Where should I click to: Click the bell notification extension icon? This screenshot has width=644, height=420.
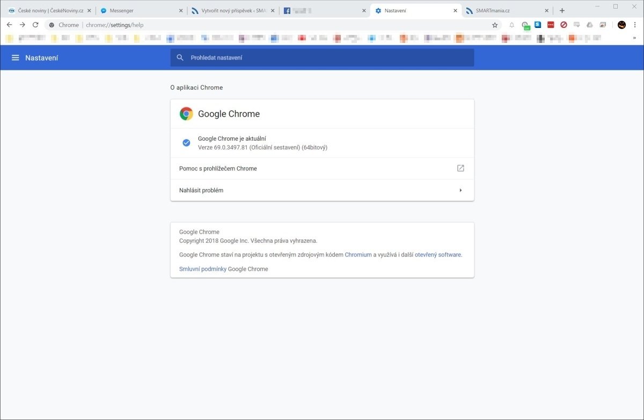(511, 25)
